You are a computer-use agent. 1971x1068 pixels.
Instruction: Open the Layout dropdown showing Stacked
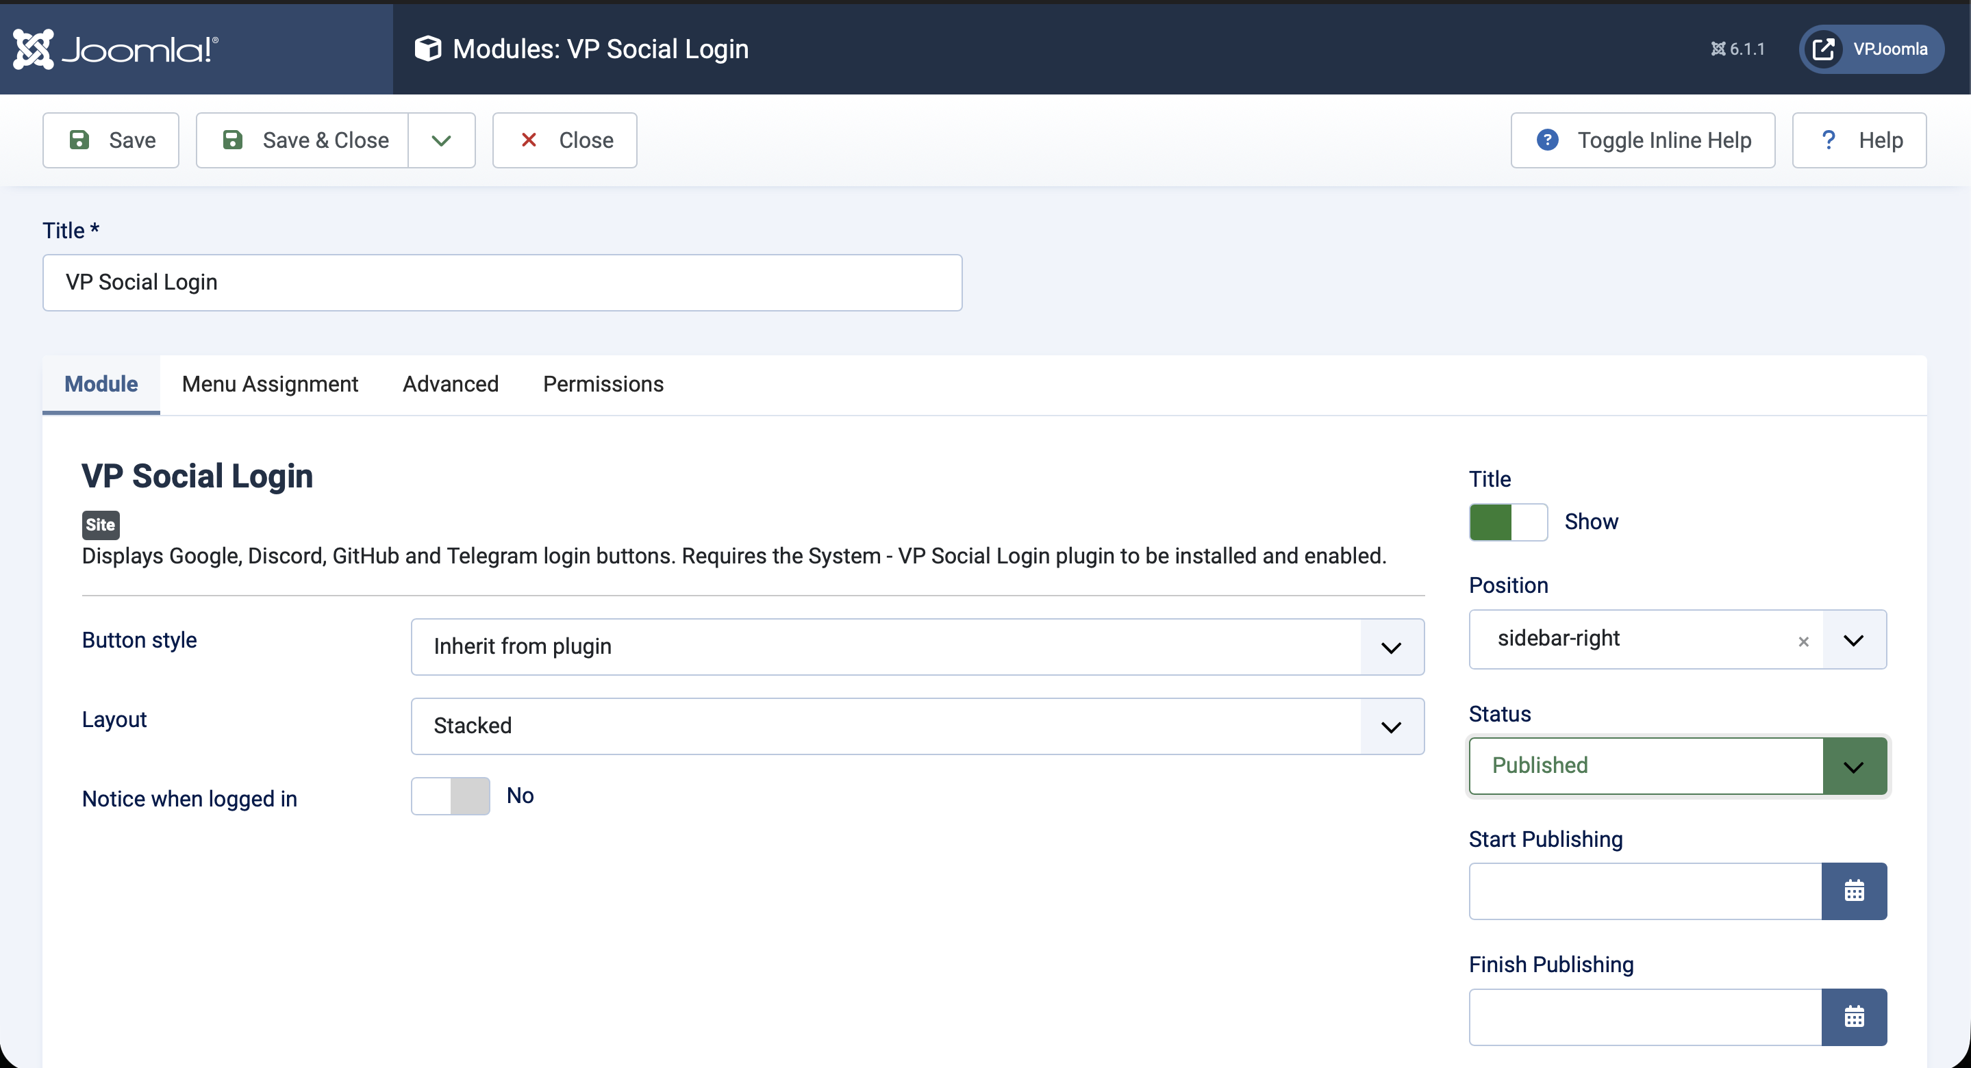click(918, 726)
